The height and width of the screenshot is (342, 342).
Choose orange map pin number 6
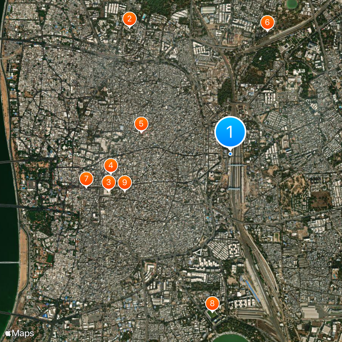point(267,22)
